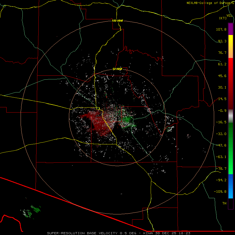Click the -78.7 velocity scale value
Screen dimensions: 235x235
coord(221,169)
